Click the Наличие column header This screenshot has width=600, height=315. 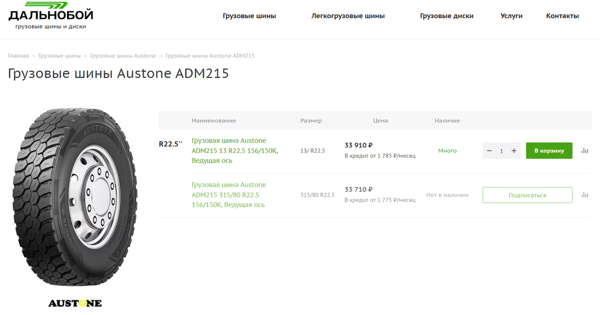(x=447, y=120)
